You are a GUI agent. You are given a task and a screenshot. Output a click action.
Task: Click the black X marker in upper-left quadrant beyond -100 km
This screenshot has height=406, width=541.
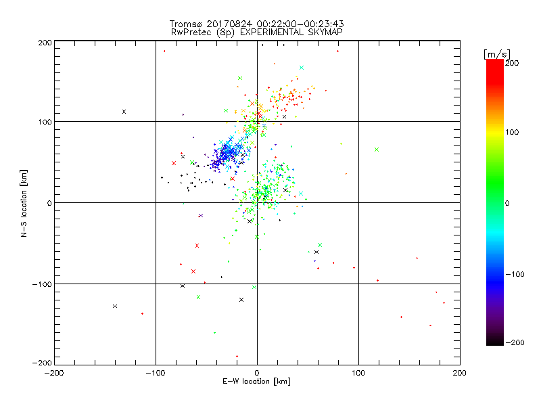click(124, 112)
